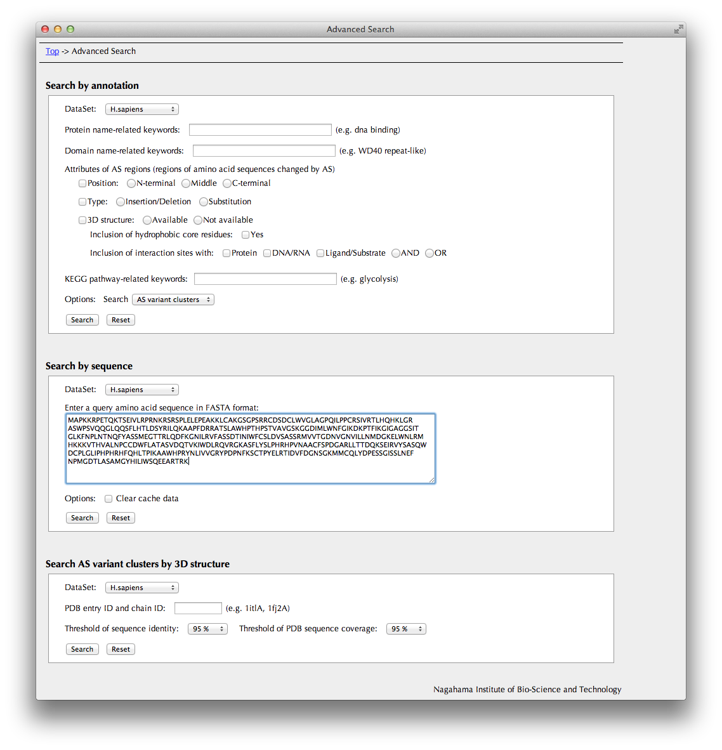Open the annotation DataSet H.sapiens dropdown

[141, 109]
